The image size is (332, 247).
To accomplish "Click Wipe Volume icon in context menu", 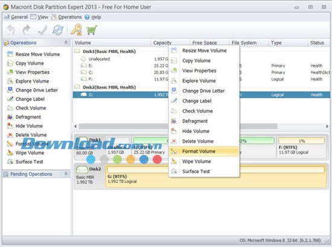I will (x=174, y=161).
